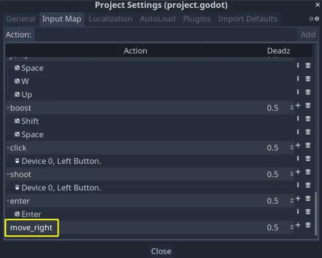
Task: Adjust the move_right deadzone spinner arrows
Action: click(x=292, y=228)
